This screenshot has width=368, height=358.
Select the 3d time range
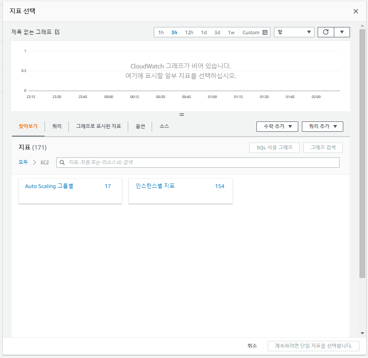pyautogui.click(x=217, y=32)
